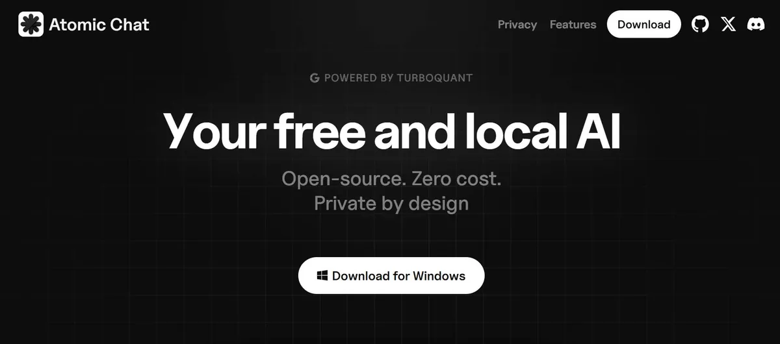Click the Atomic Chat flower logo icon
780x344 pixels.
[x=31, y=25]
